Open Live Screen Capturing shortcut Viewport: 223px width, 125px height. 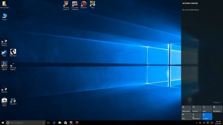[x=75, y=6]
